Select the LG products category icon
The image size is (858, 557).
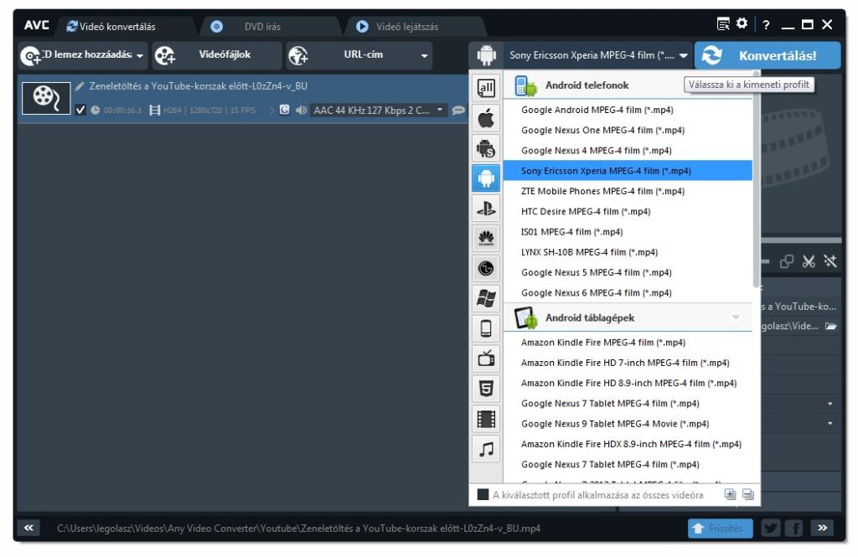coord(486,269)
